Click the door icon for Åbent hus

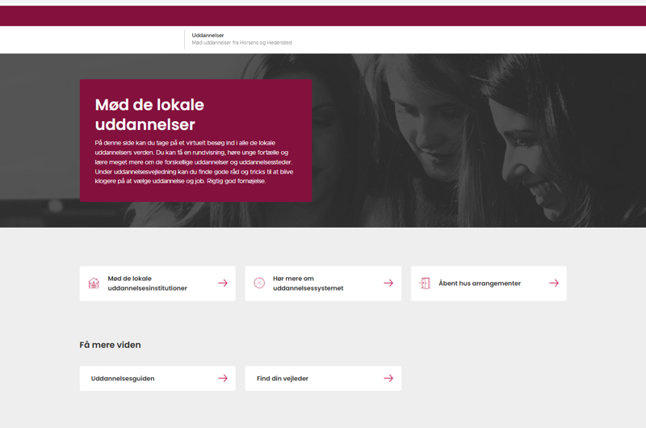point(425,283)
